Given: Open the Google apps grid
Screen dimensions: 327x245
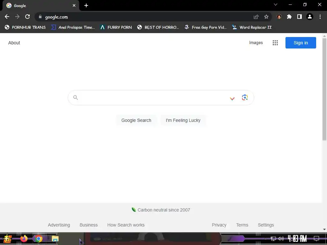Looking at the screenshot, I should click(x=275, y=43).
